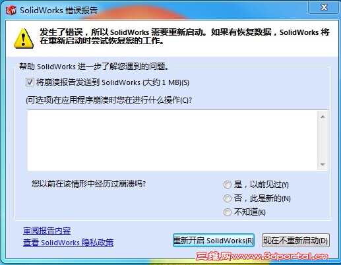Click the text box scrollbar down arrow
Image resolution: width=341 pixels, height=265 pixels.
tap(323, 164)
